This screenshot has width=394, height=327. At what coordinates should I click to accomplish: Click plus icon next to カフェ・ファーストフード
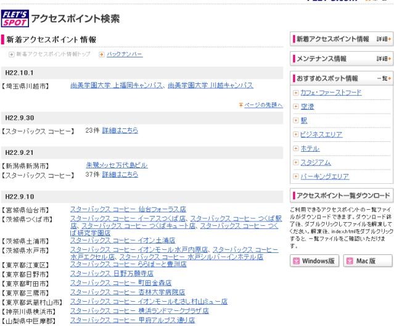pyautogui.click(x=296, y=93)
